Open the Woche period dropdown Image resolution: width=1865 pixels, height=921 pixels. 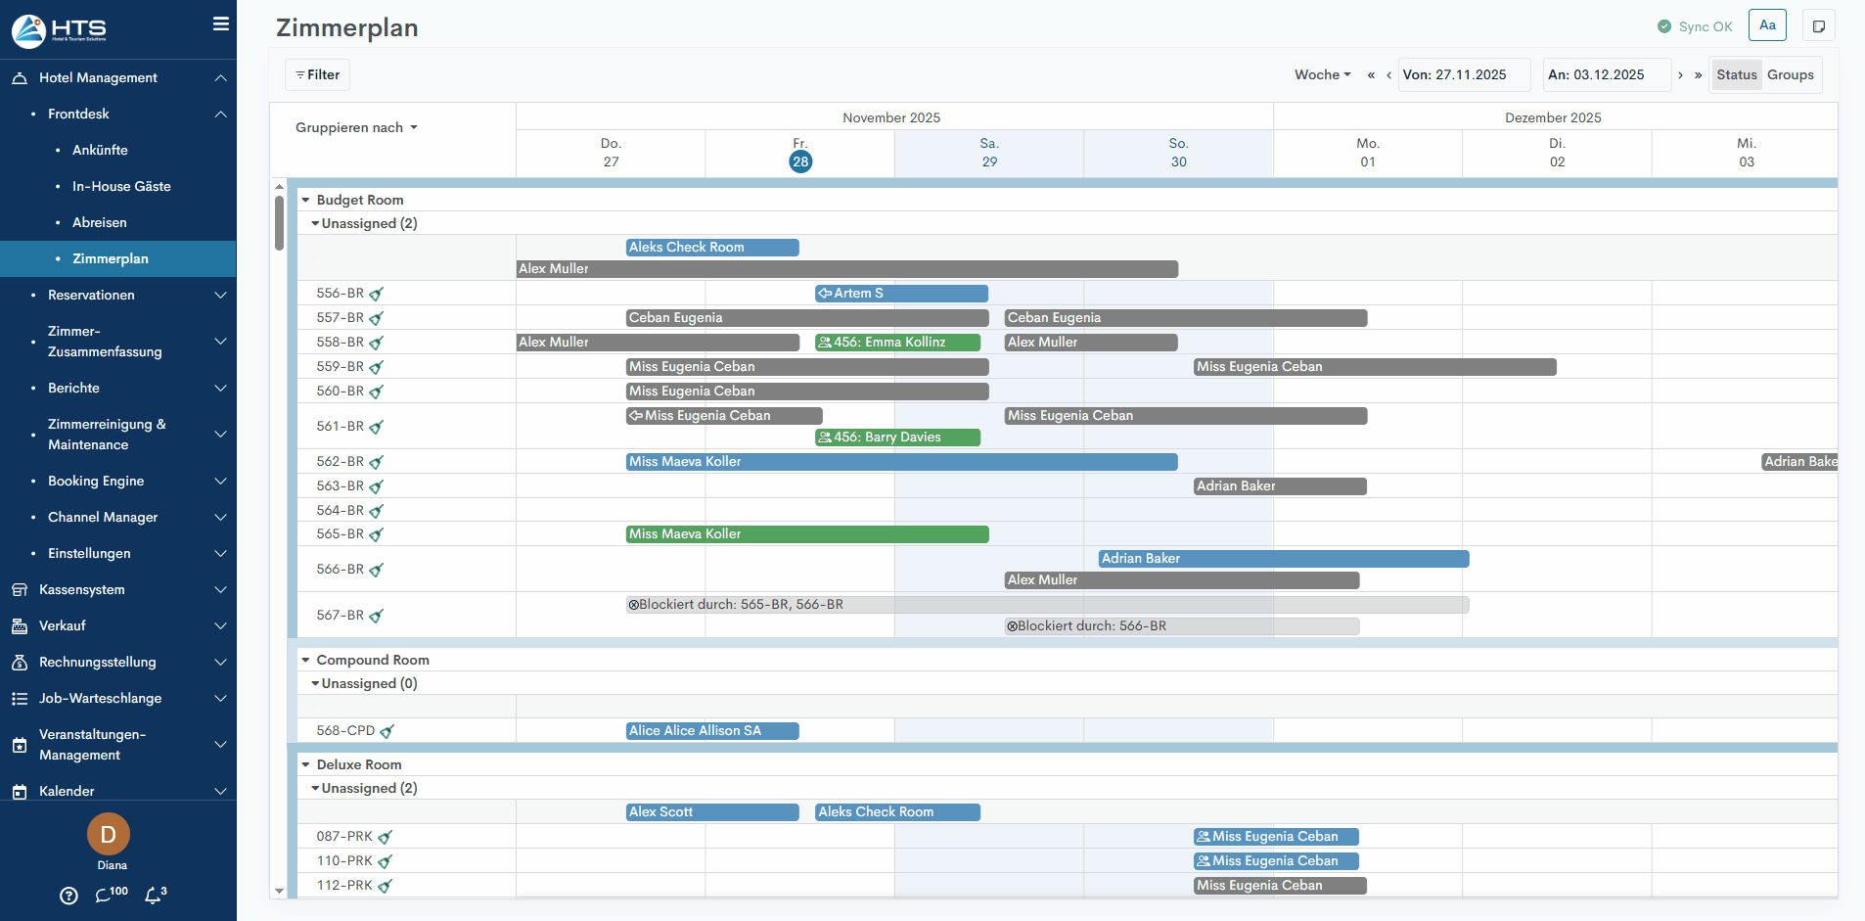point(1322,75)
